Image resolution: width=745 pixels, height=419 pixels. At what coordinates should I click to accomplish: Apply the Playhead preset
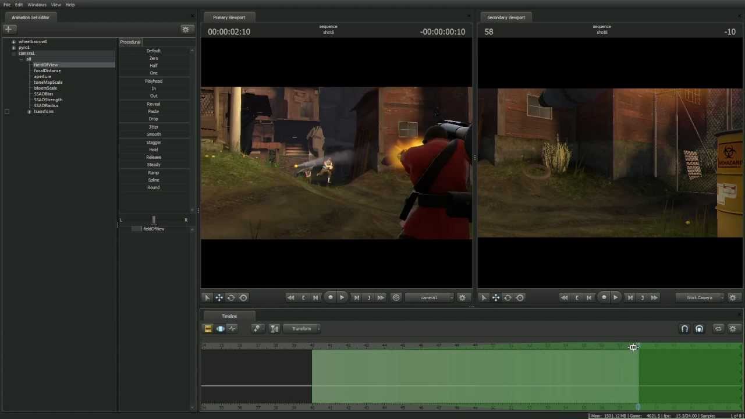pos(154,81)
